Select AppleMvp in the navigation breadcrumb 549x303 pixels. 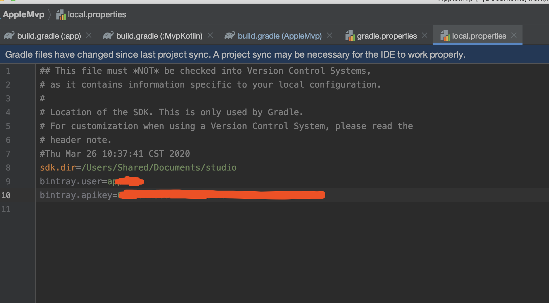(24, 14)
